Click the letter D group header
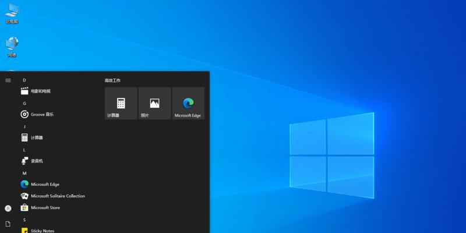 tap(24, 80)
